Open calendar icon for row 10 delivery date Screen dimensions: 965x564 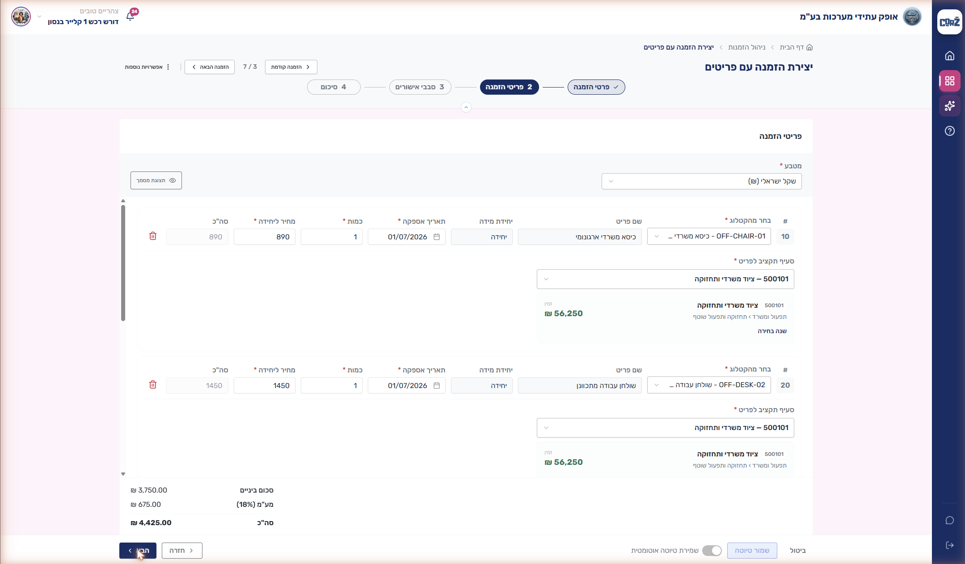(437, 237)
